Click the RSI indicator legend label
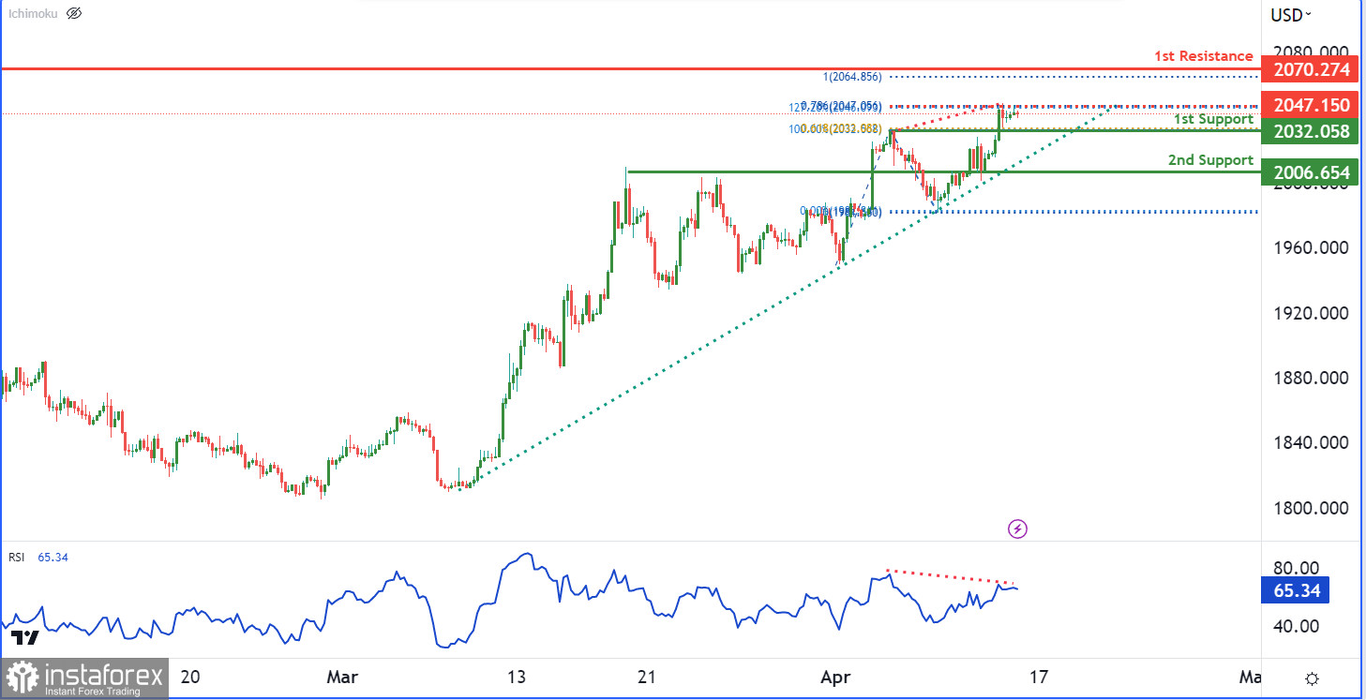This screenshot has height=700, width=1366. [16, 557]
